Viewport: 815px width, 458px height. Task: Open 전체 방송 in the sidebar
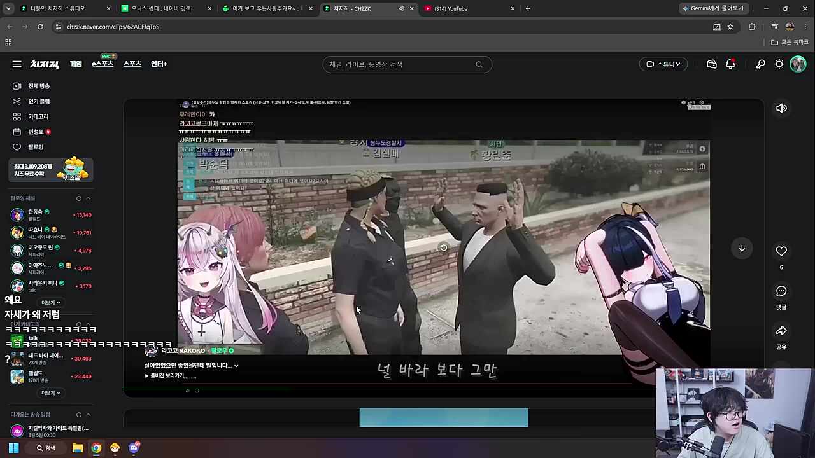(39, 86)
